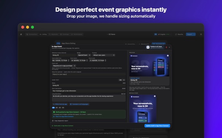Switch to the Keywords tab
This screenshot has width=222, height=138.
tap(53, 34)
